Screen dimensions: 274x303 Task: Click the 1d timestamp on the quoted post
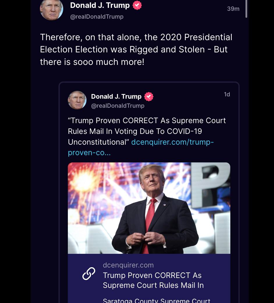(227, 94)
